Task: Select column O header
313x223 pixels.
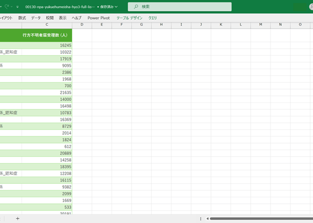Action: point(300,24)
